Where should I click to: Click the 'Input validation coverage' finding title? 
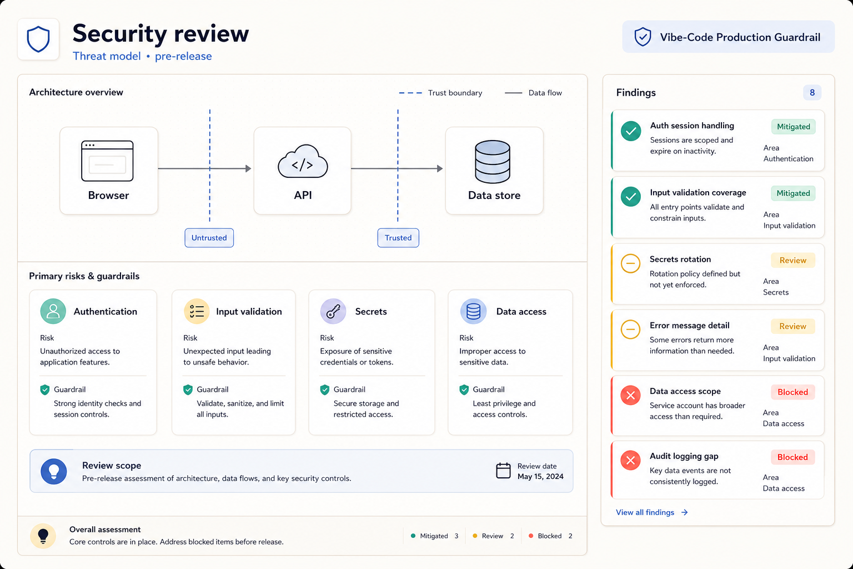tap(698, 193)
